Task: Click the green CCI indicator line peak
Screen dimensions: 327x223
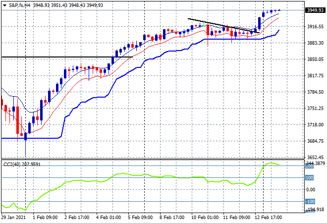Action: point(271,163)
